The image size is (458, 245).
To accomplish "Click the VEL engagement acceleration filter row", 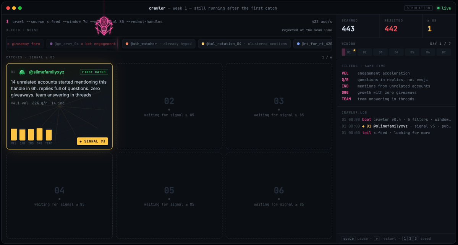I will click(x=396, y=73).
